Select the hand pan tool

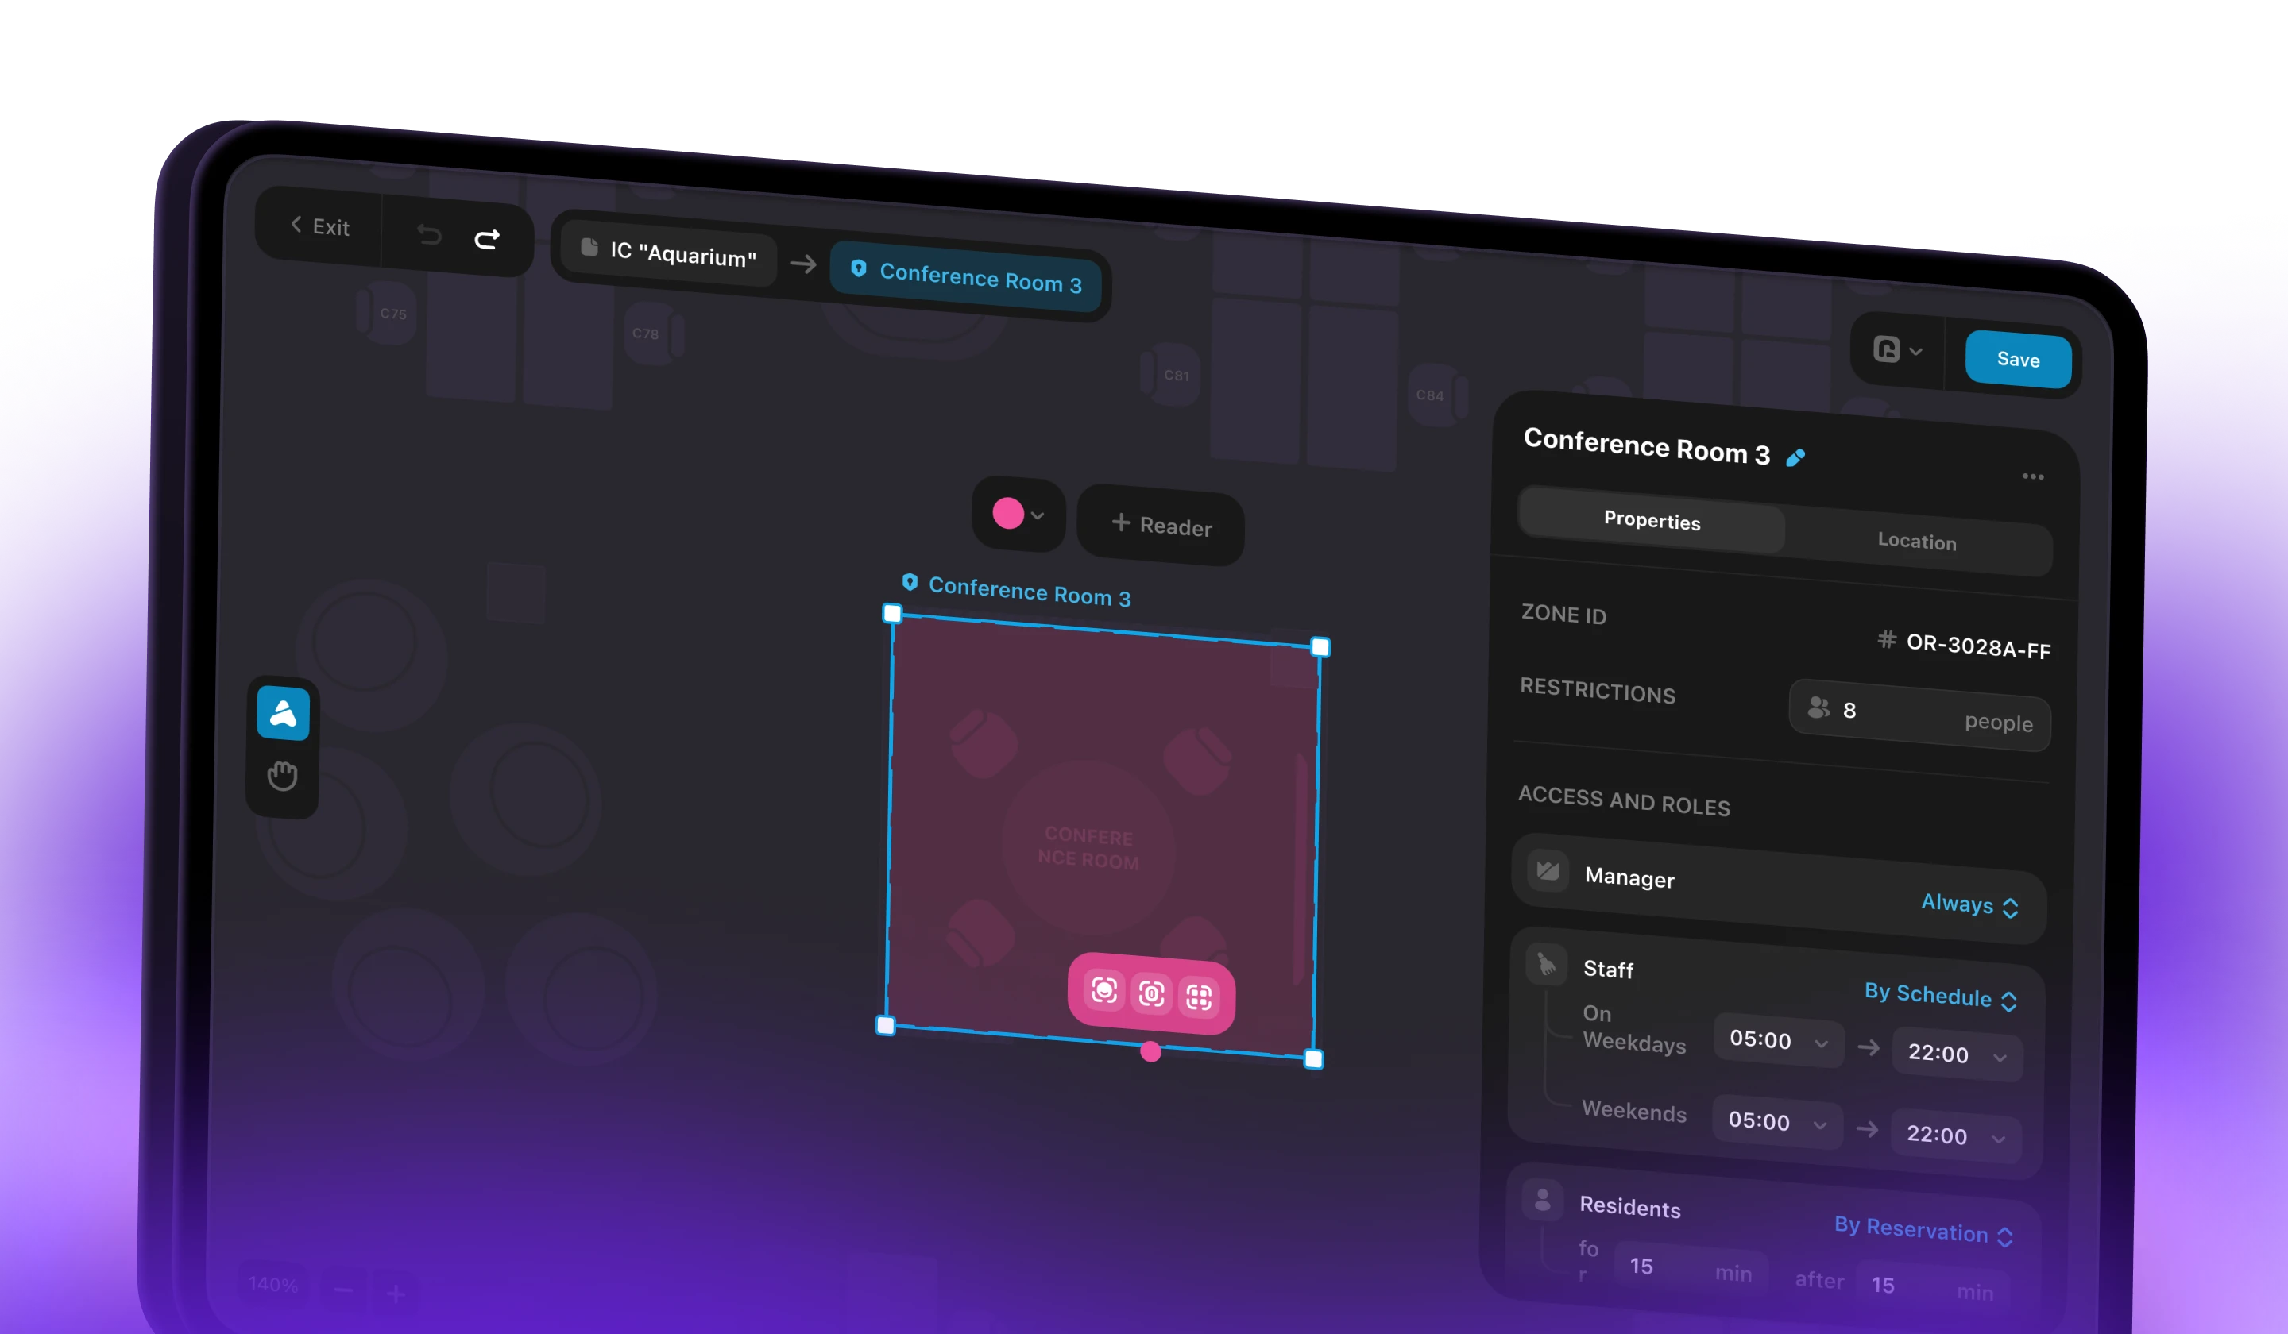click(x=281, y=777)
